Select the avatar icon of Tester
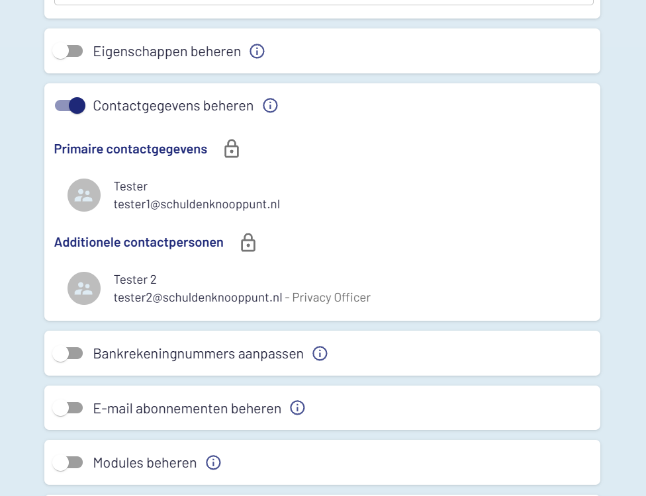 point(84,195)
